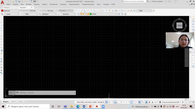Add a new drawing tab with plus
This screenshot has width=195, height=109.
tap(36, 8)
